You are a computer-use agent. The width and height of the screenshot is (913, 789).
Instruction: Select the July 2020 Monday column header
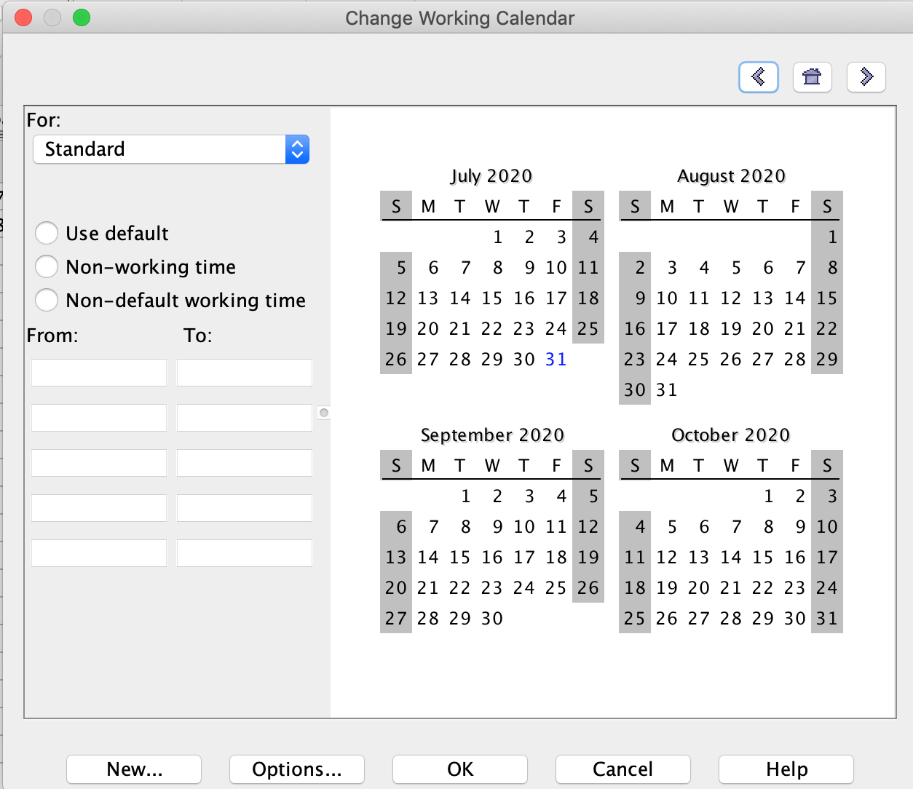coord(428,206)
